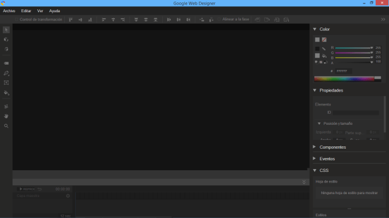This screenshot has width=389, height=218.
Task: Click the distribute bottom edges icon
Action: pyautogui.click(x=156, y=20)
